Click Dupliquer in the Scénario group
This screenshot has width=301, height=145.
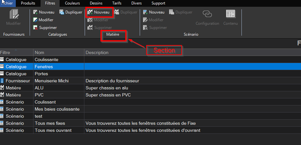[x=181, y=12]
